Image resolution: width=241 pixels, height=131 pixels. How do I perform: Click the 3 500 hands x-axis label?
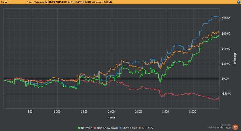pyautogui.click(x=193, y=112)
